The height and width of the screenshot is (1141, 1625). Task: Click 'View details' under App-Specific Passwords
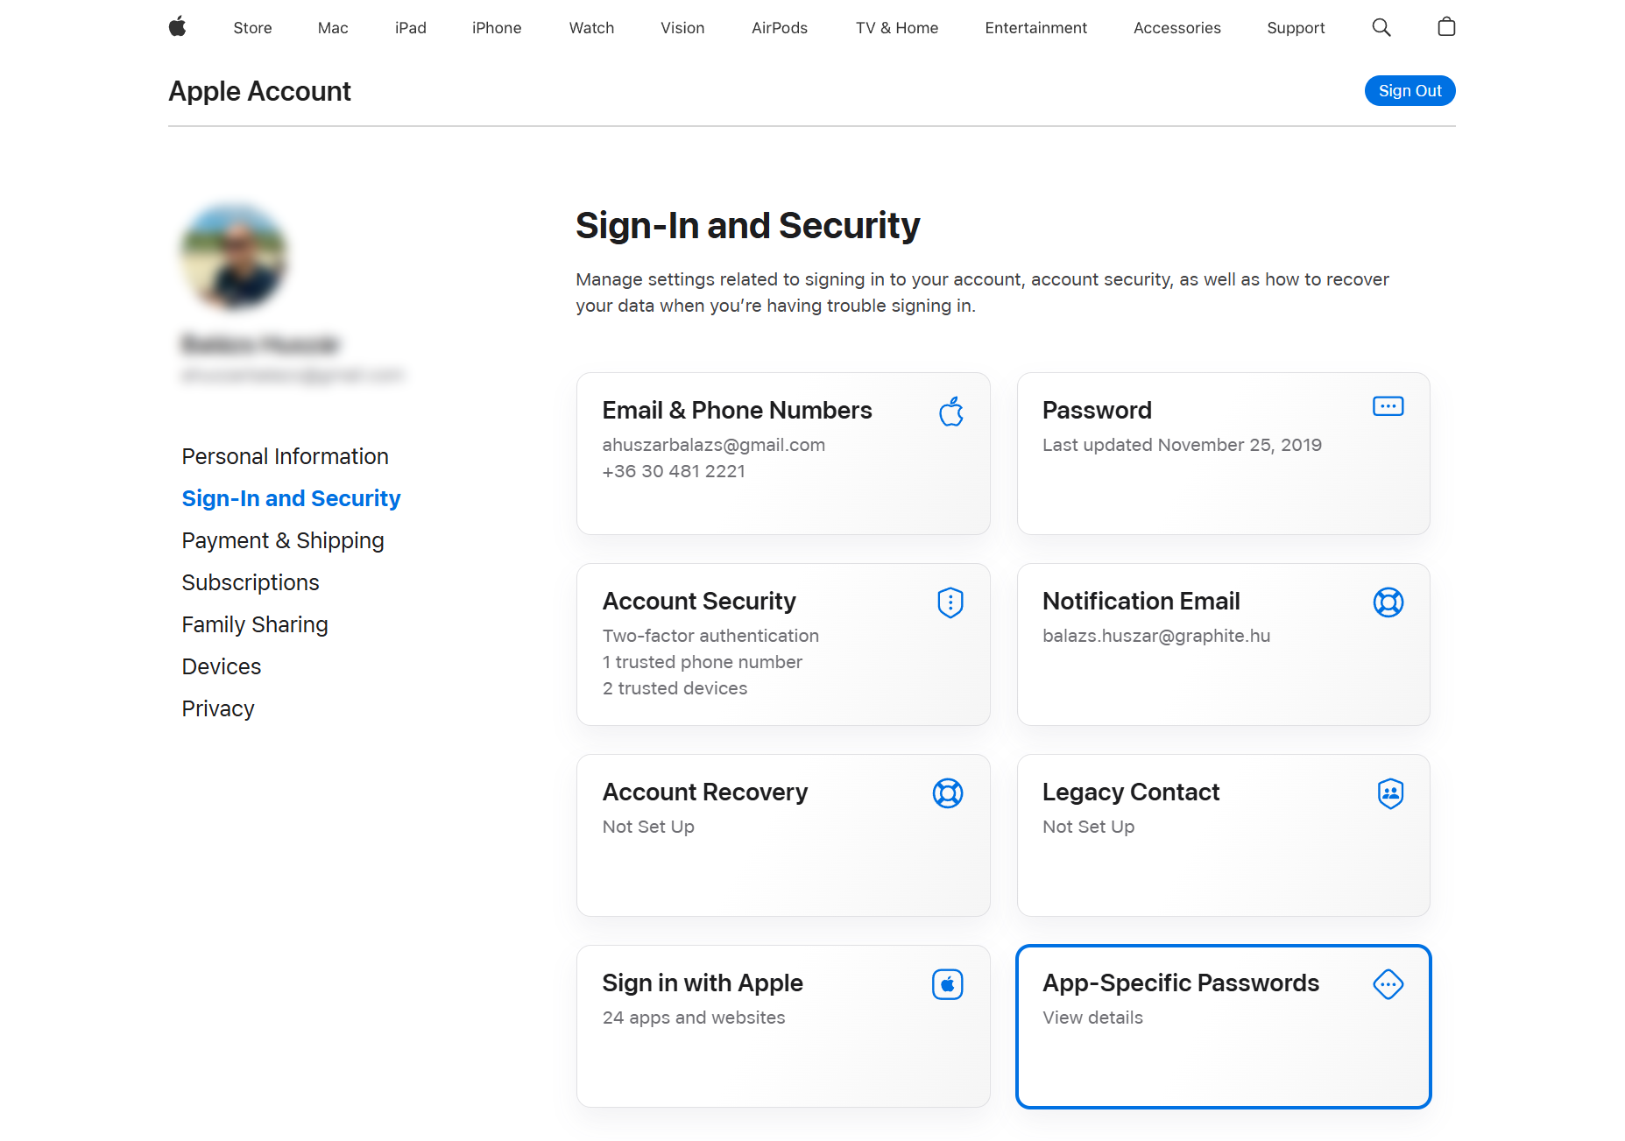(x=1092, y=1018)
